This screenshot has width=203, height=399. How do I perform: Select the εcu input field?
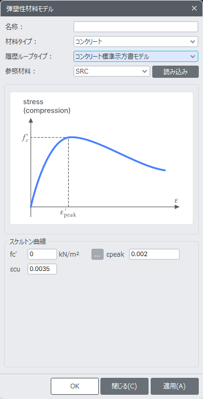pyautogui.click(x=42, y=269)
